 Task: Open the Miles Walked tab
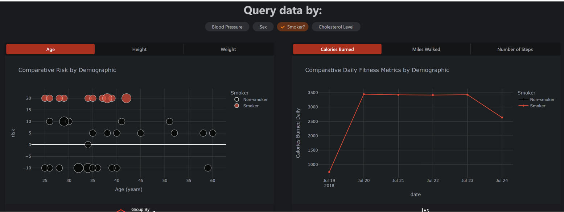426,49
